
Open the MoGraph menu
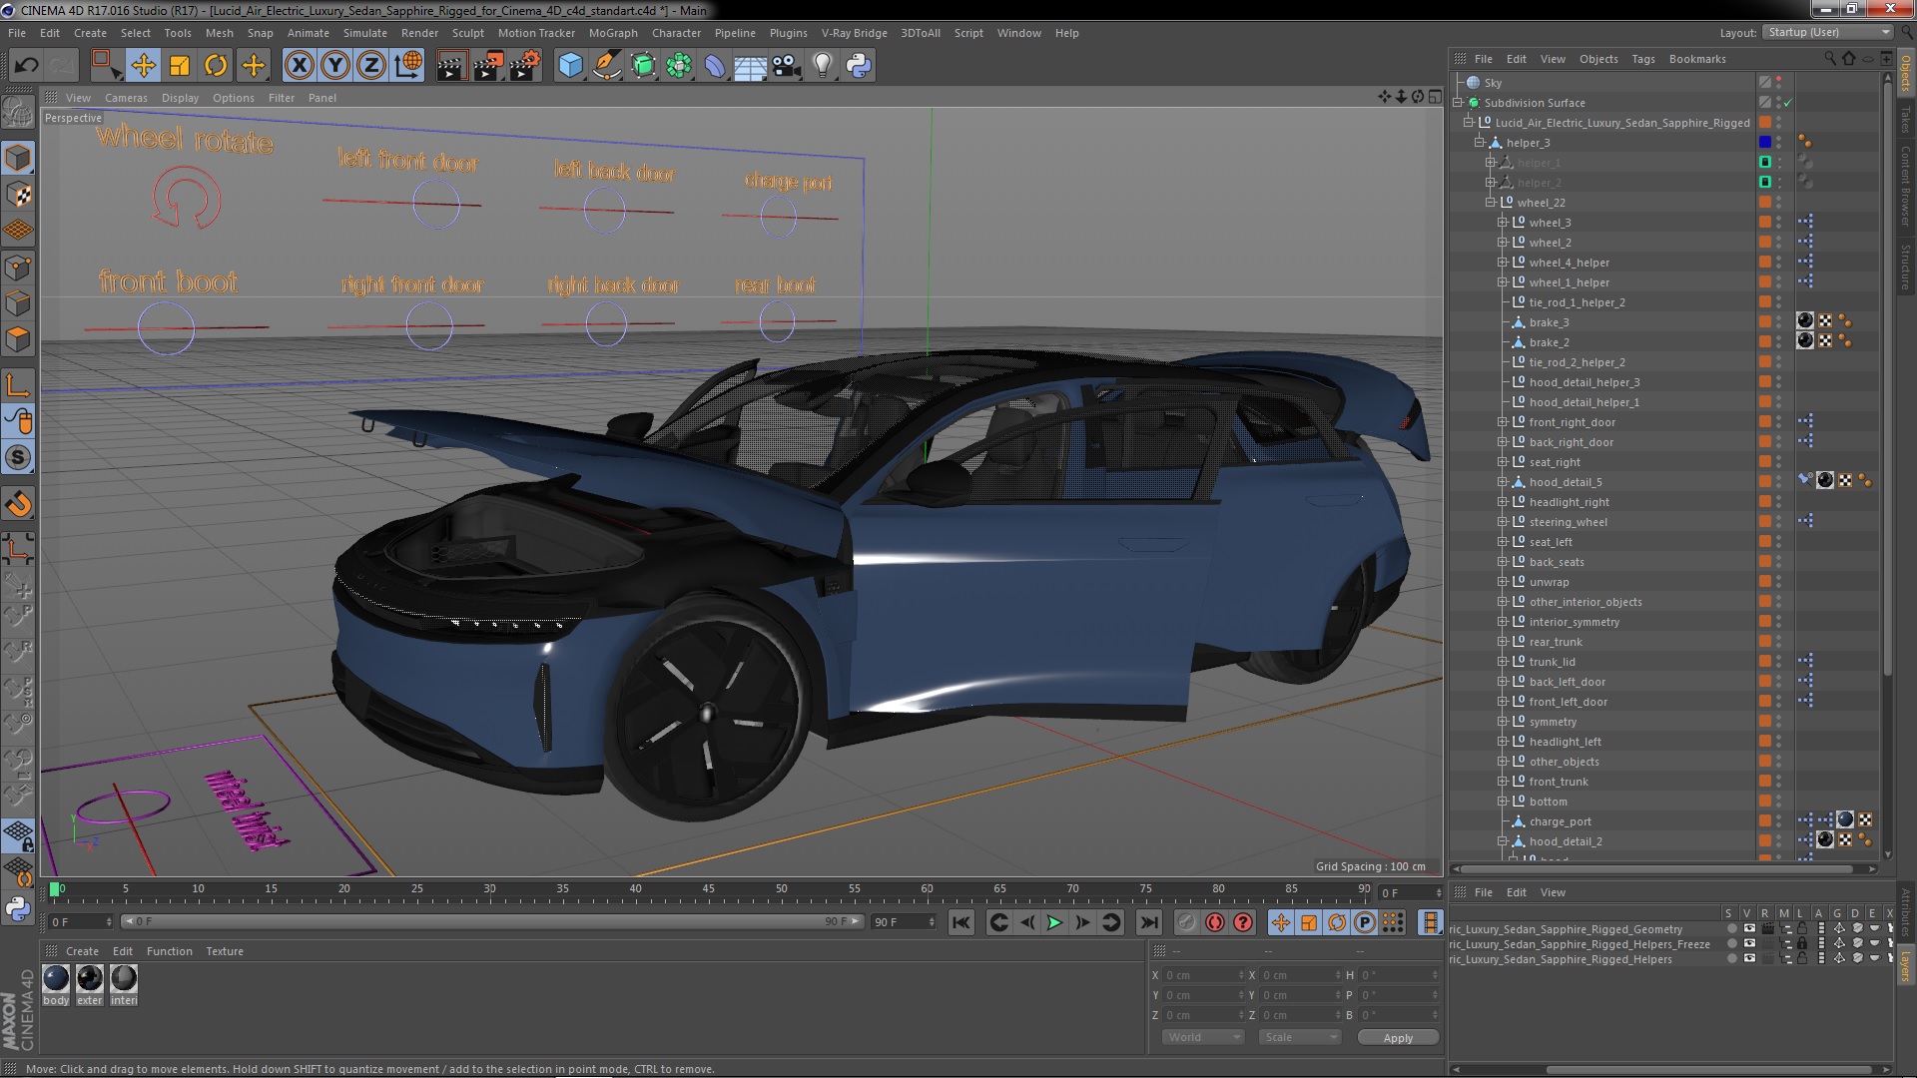point(612,33)
